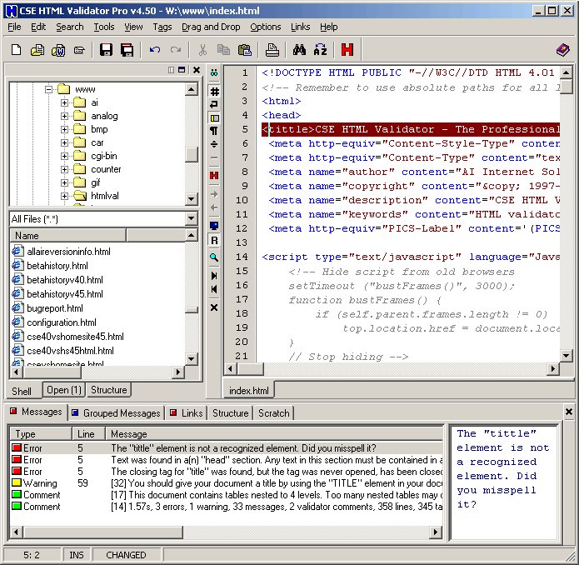Viewport: 579px width, 565px height.
Task: Open the All Files filter dropdown
Action: [x=192, y=218]
